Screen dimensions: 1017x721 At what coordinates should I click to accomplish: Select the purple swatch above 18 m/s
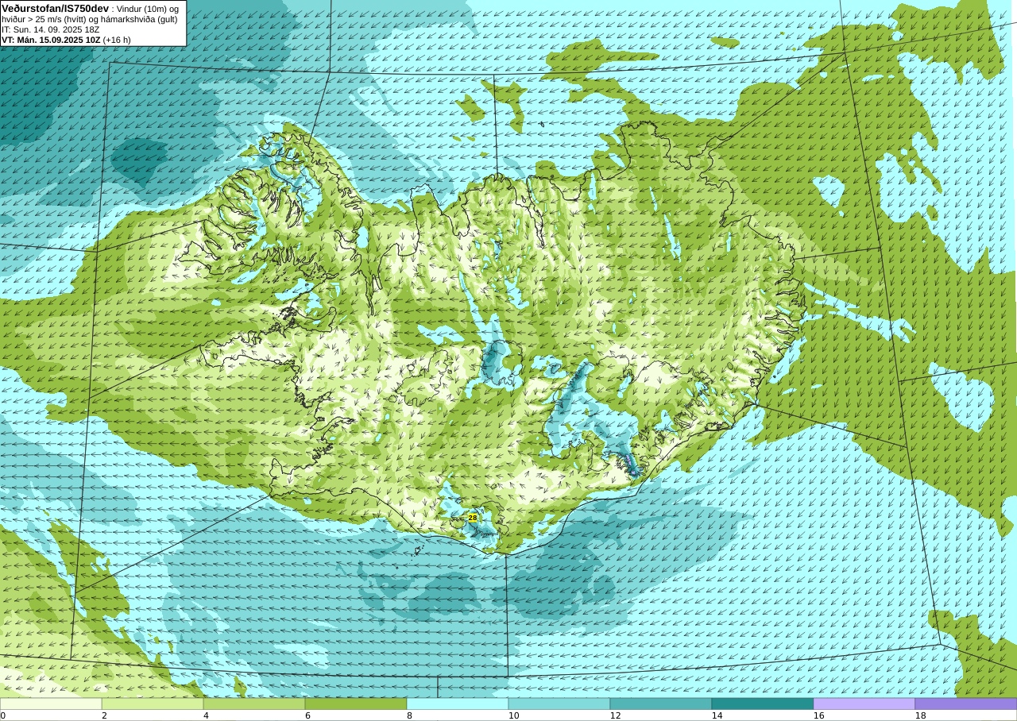coord(966,704)
